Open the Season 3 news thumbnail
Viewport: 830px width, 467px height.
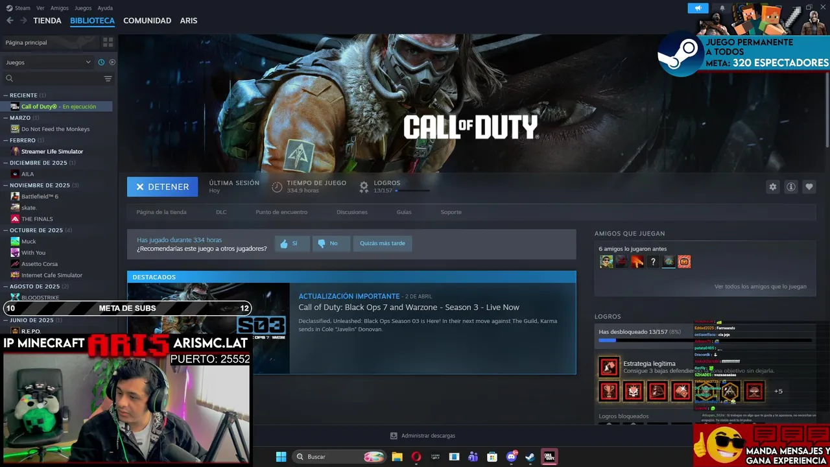pos(208,328)
